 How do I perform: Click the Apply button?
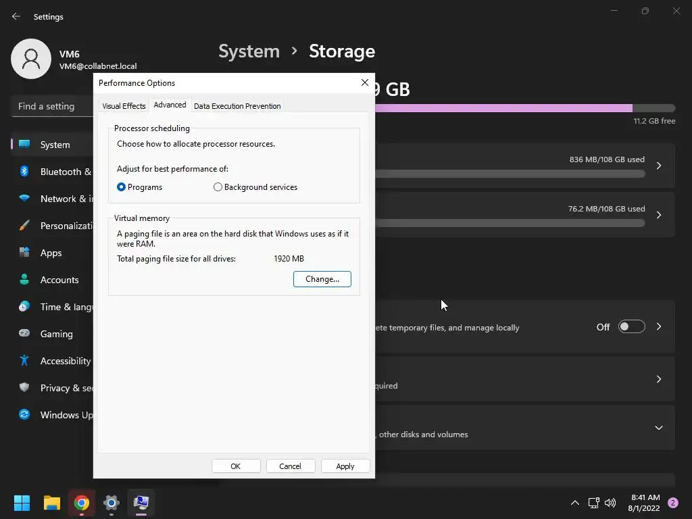(345, 466)
